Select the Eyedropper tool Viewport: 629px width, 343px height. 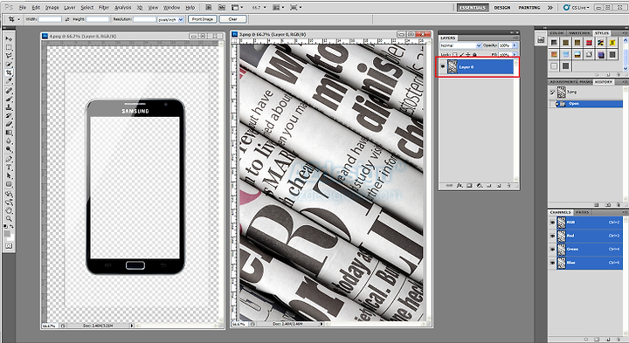pos(9,81)
